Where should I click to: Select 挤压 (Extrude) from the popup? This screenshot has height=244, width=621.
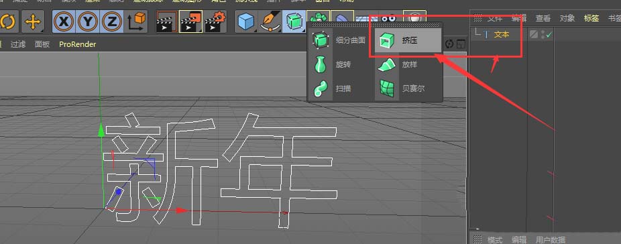coord(408,40)
